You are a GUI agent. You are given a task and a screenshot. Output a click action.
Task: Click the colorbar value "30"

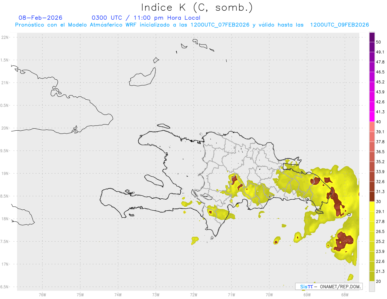click(379, 202)
